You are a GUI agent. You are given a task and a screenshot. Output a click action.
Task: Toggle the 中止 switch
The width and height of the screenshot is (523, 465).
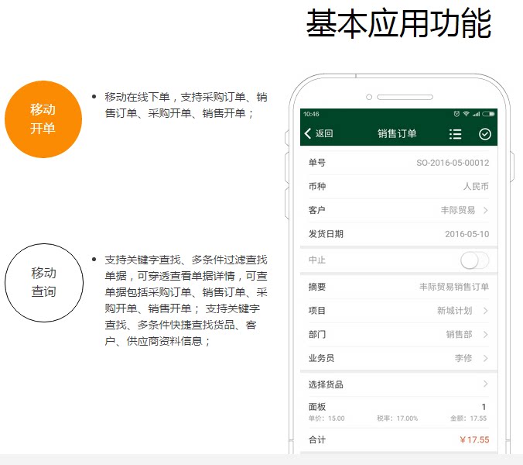click(474, 260)
